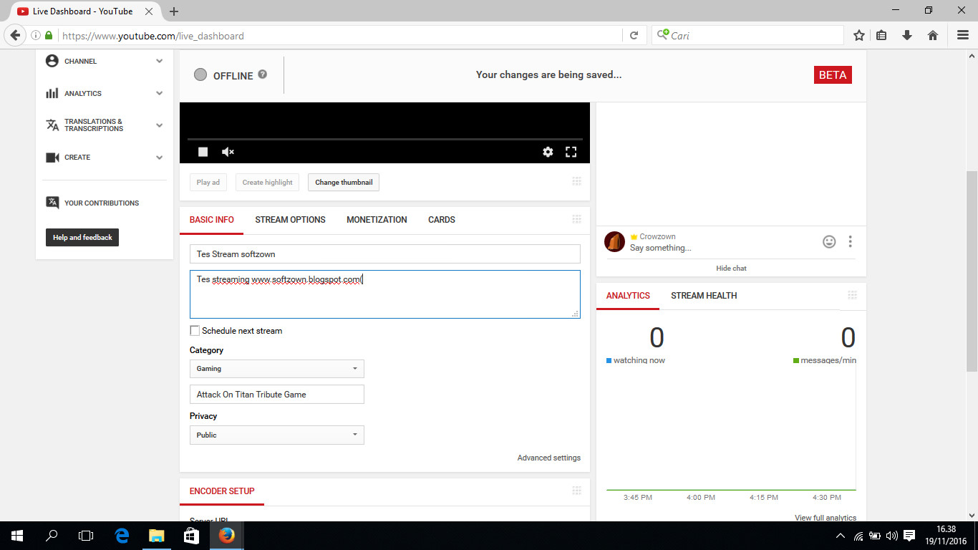
Task: Click the site information icon in the address bar
Action: (x=36, y=35)
